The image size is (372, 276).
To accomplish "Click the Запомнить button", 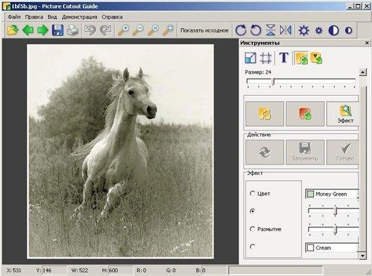I will pos(305,152).
